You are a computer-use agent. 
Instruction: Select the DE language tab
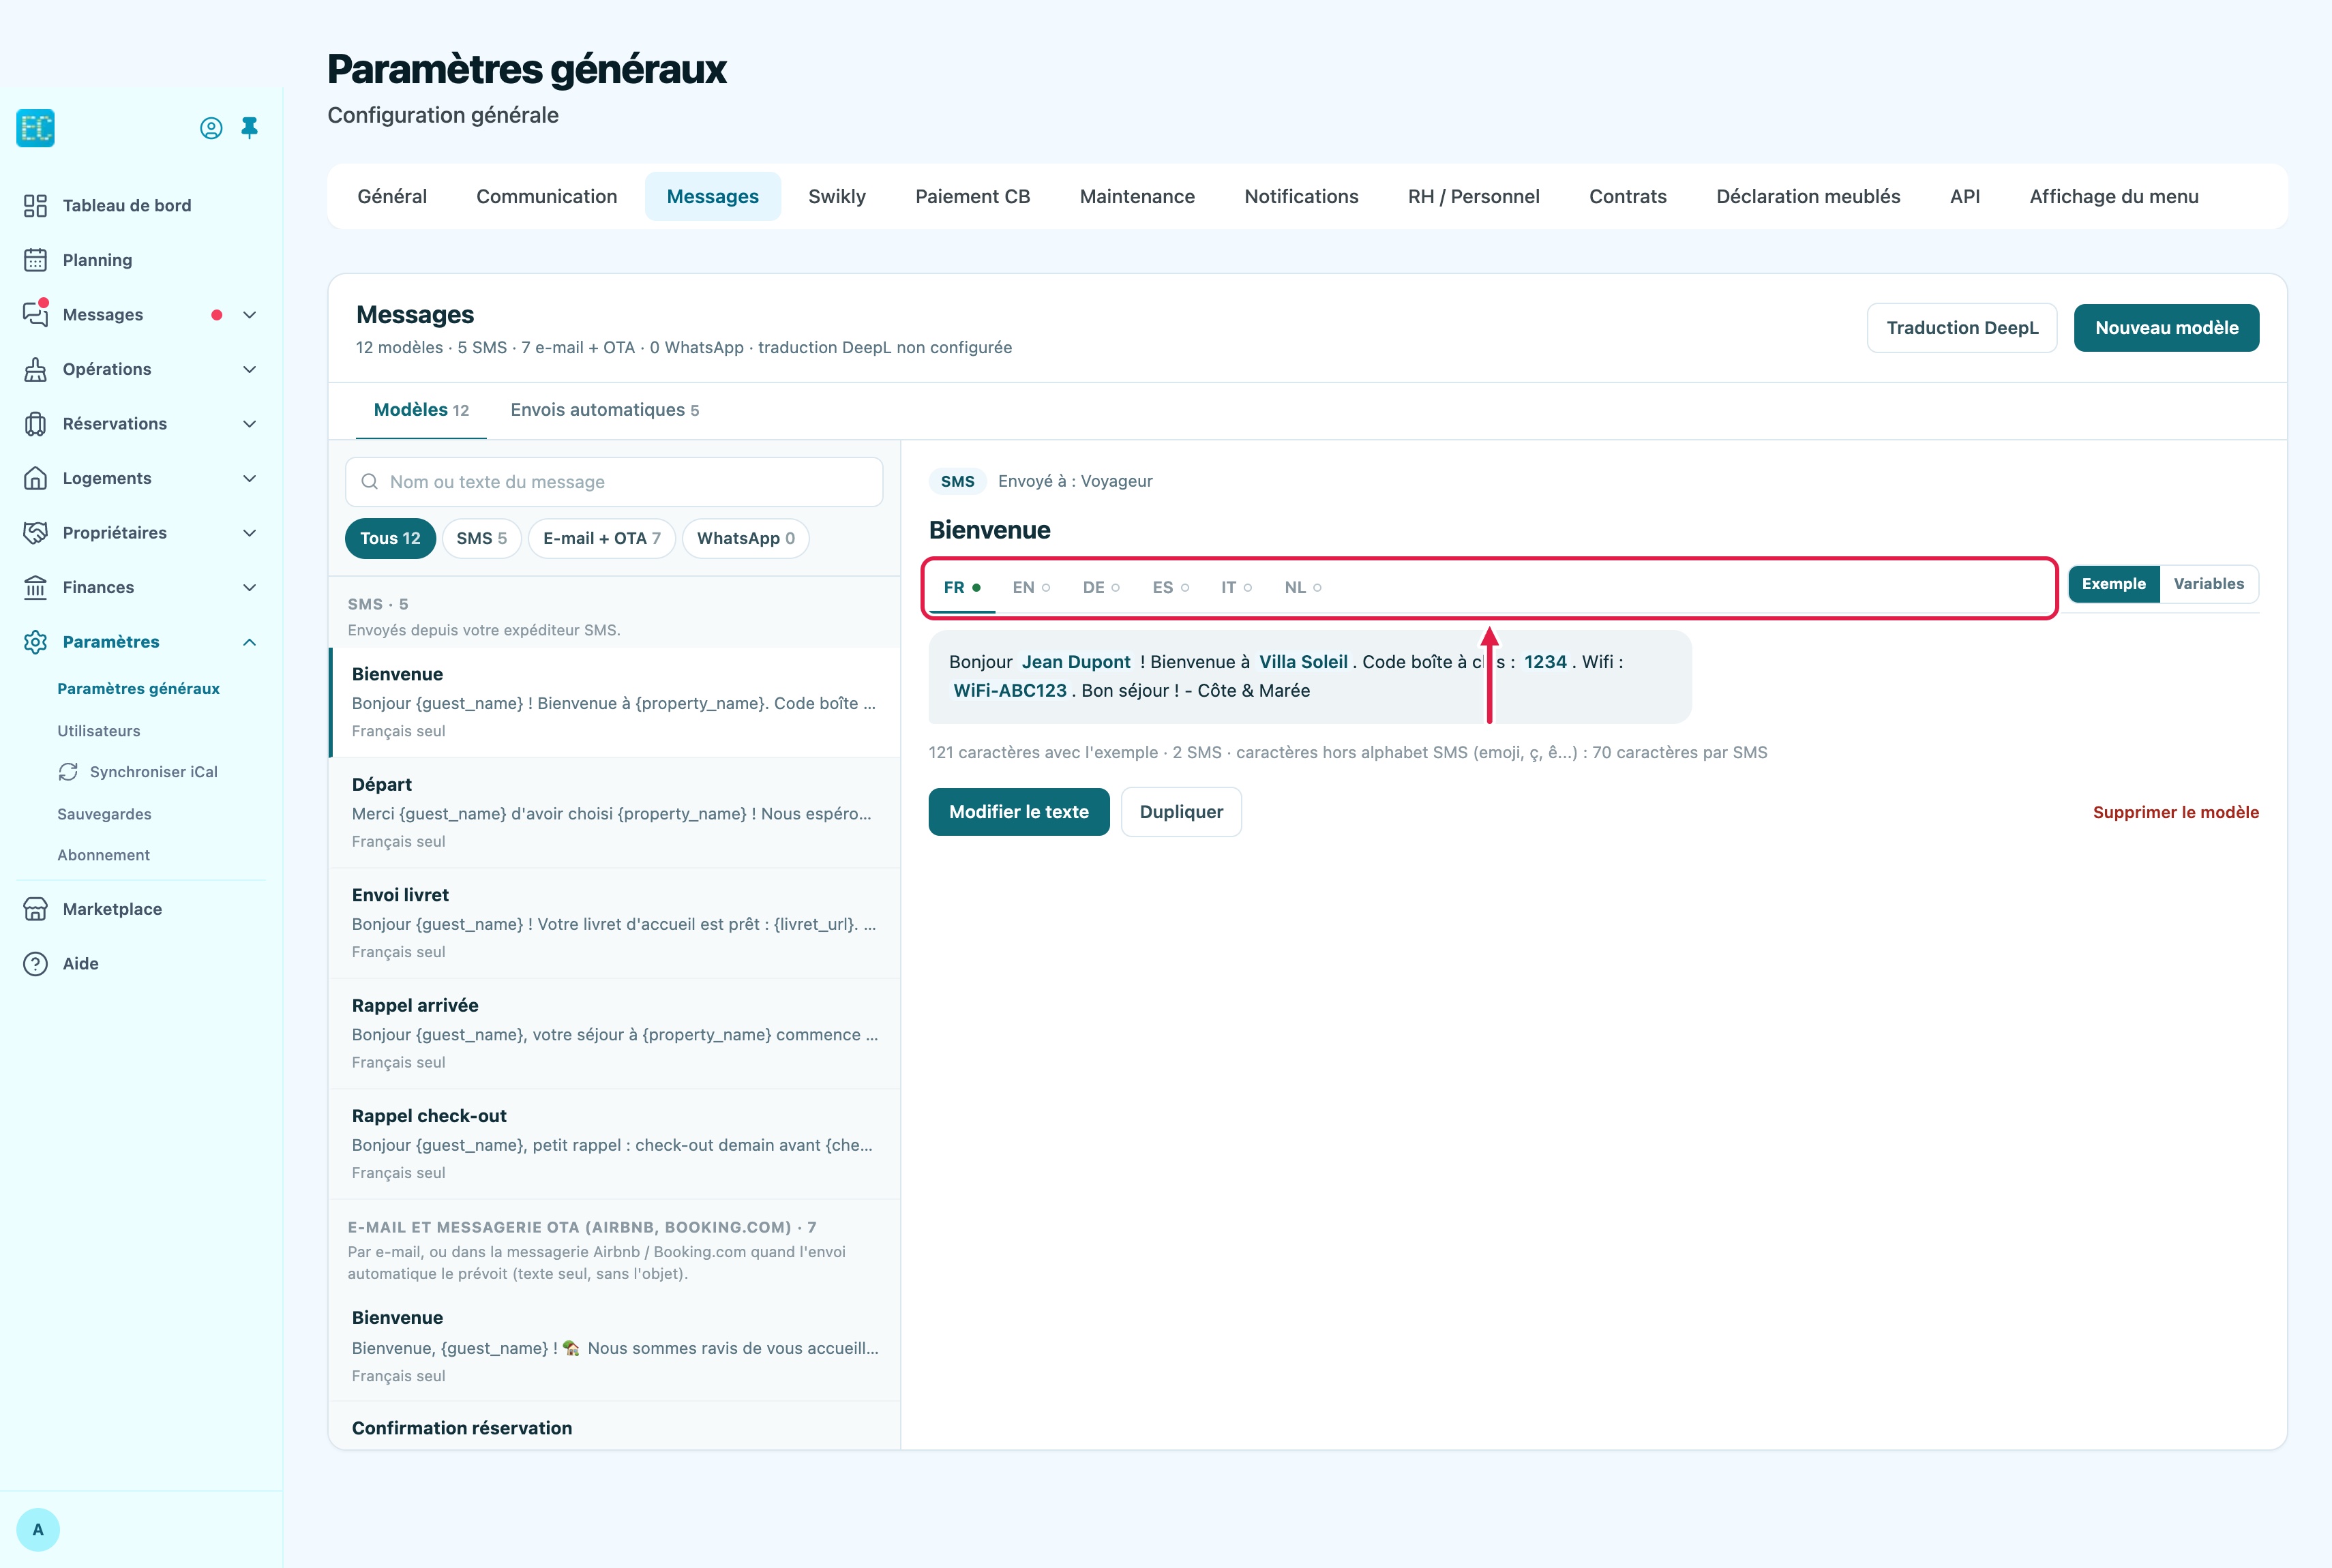point(1100,588)
